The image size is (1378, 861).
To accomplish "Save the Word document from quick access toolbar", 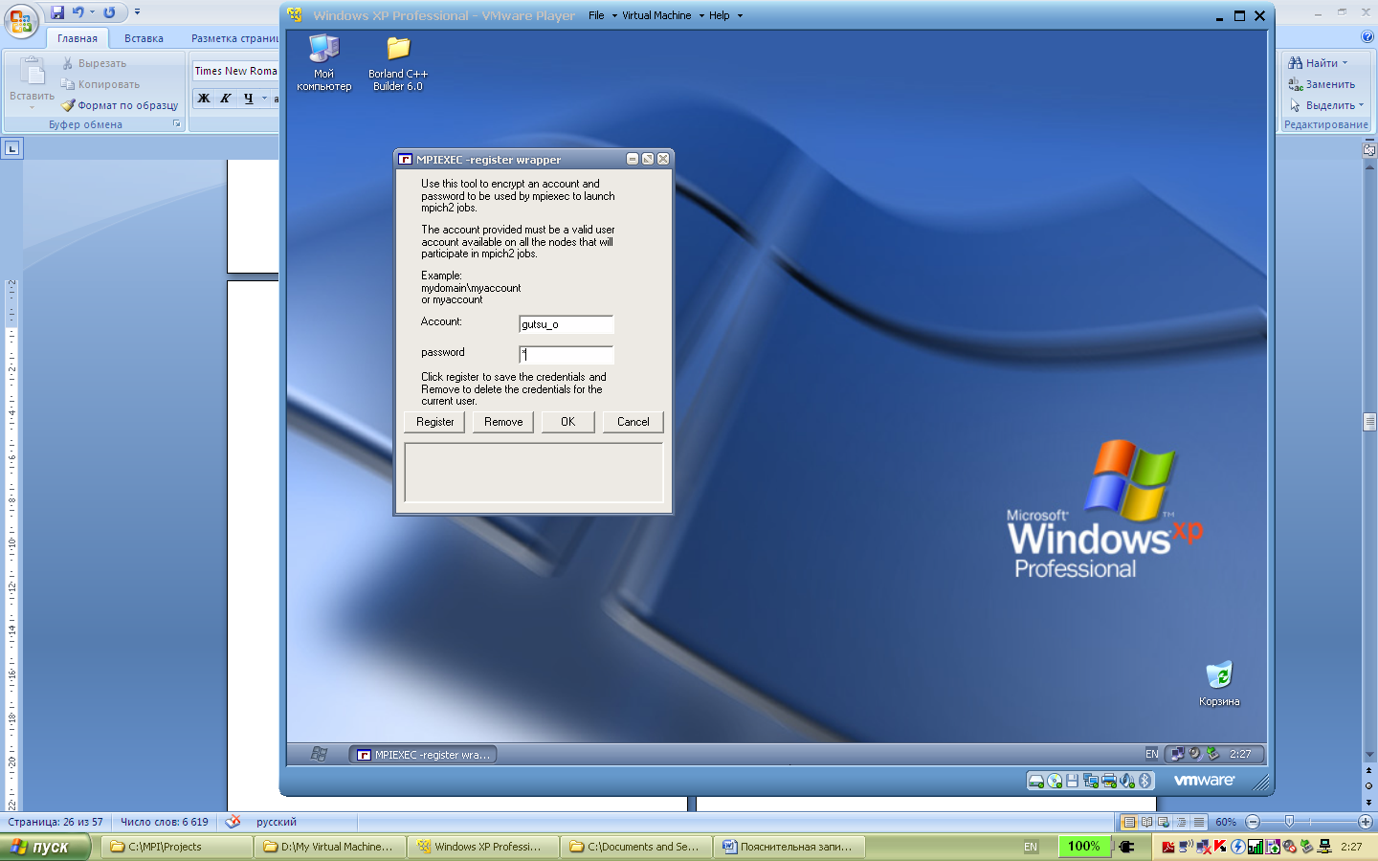I will 57,12.
